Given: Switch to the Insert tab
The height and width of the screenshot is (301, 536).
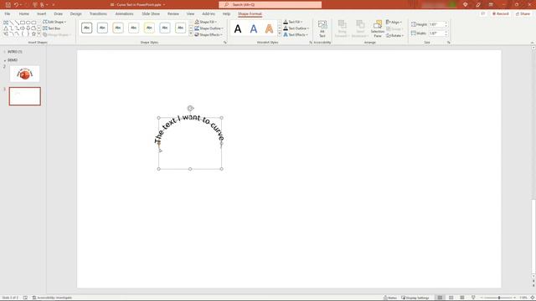Looking at the screenshot, I should (41, 13).
